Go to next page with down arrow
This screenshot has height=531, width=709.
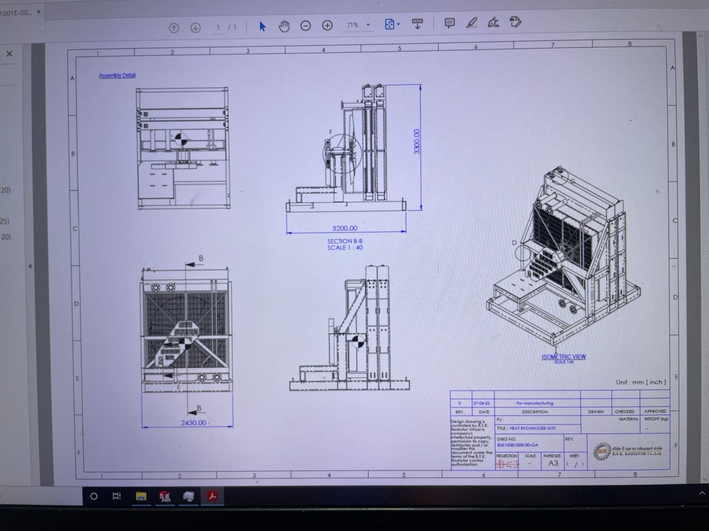[195, 27]
